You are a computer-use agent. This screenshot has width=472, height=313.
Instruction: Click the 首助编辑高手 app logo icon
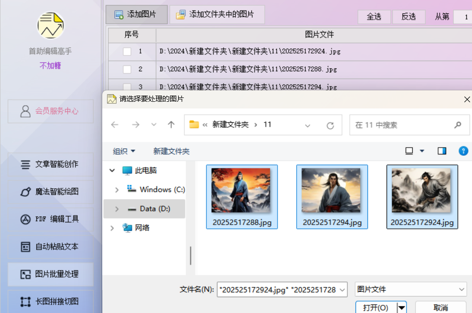[51, 26]
